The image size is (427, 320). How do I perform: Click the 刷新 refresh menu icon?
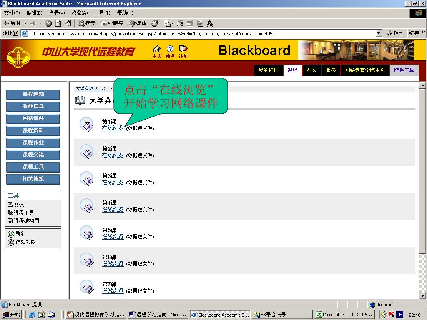click(10, 234)
